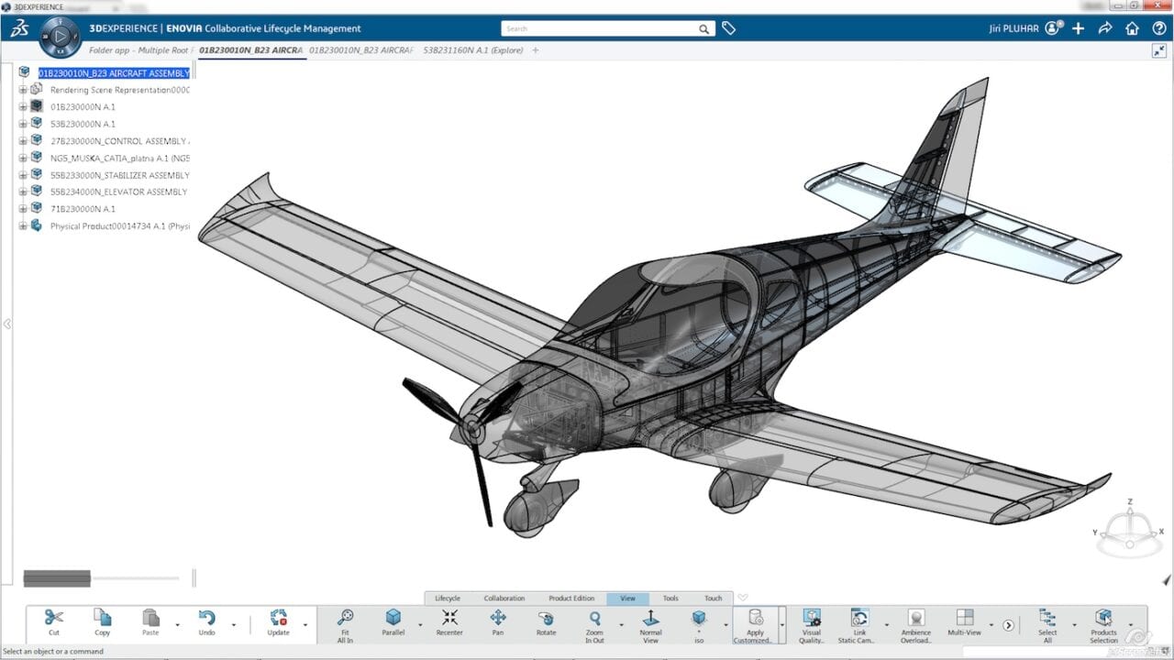Click the Multi-View icon
The height and width of the screenshot is (660, 1174).
964,623
